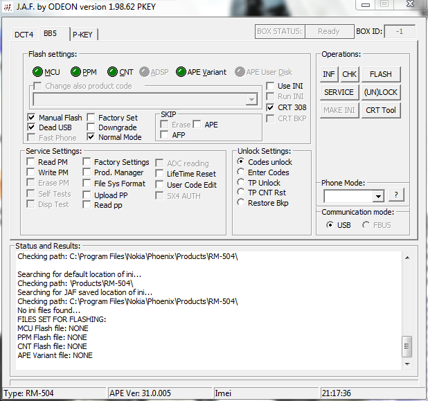Uncheck the Manual Flash checkbox
Image resolution: width=428 pixels, height=401 pixels.
click(x=31, y=117)
